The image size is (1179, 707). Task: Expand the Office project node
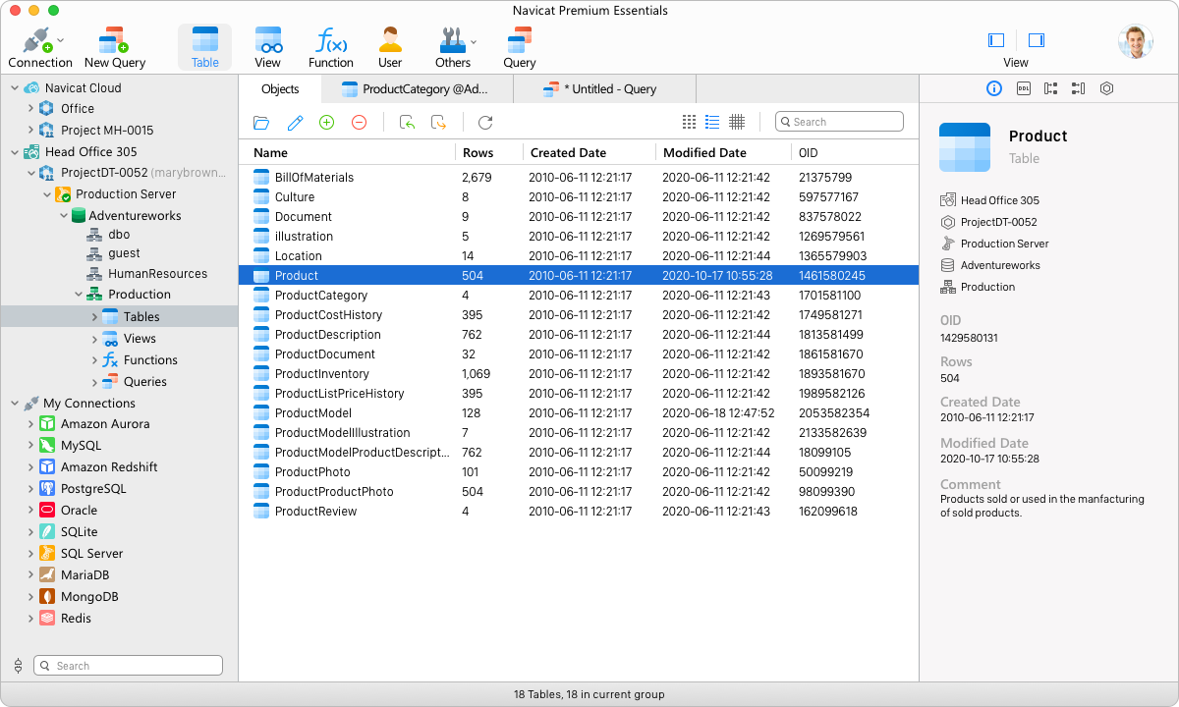click(30, 109)
